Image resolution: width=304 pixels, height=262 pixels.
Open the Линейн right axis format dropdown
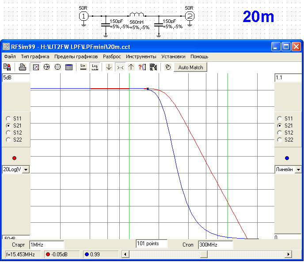[298, 170]
